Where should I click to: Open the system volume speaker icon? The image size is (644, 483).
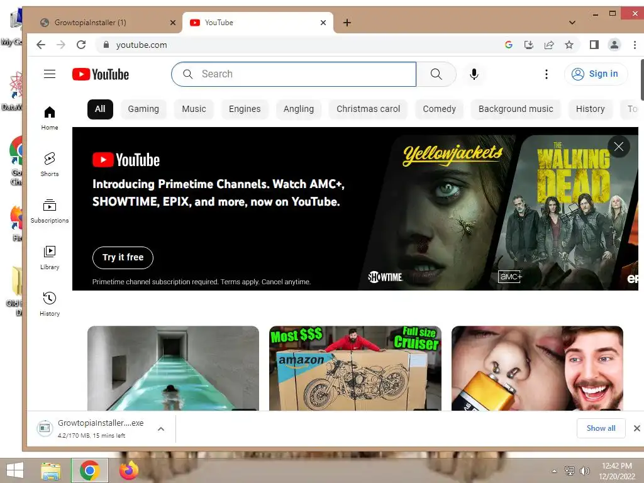pos(585,470)
